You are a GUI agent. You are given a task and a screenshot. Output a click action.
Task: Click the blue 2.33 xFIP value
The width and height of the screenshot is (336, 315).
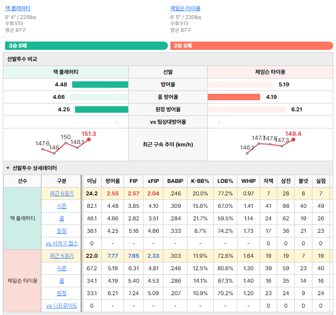(153, 256)
